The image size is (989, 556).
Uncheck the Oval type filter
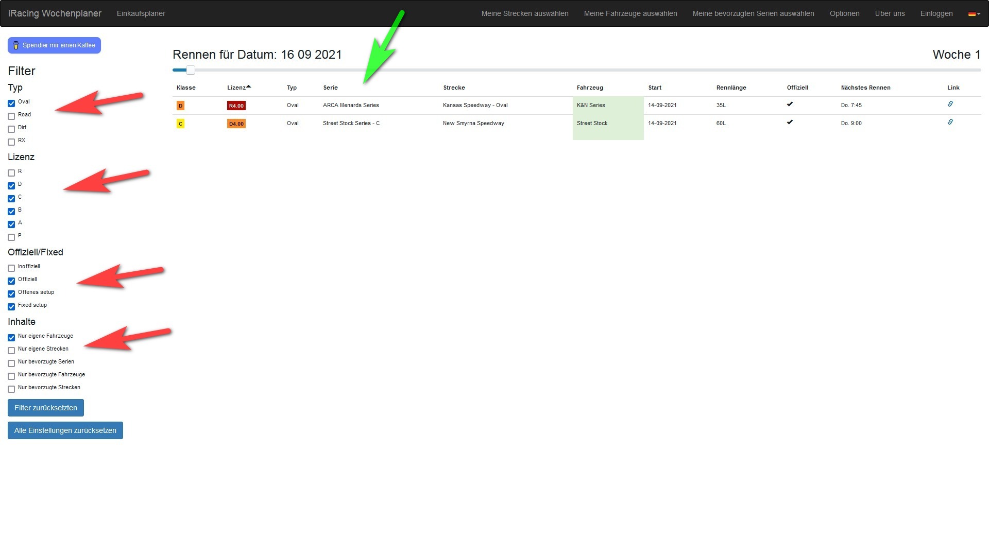[11, 103]
